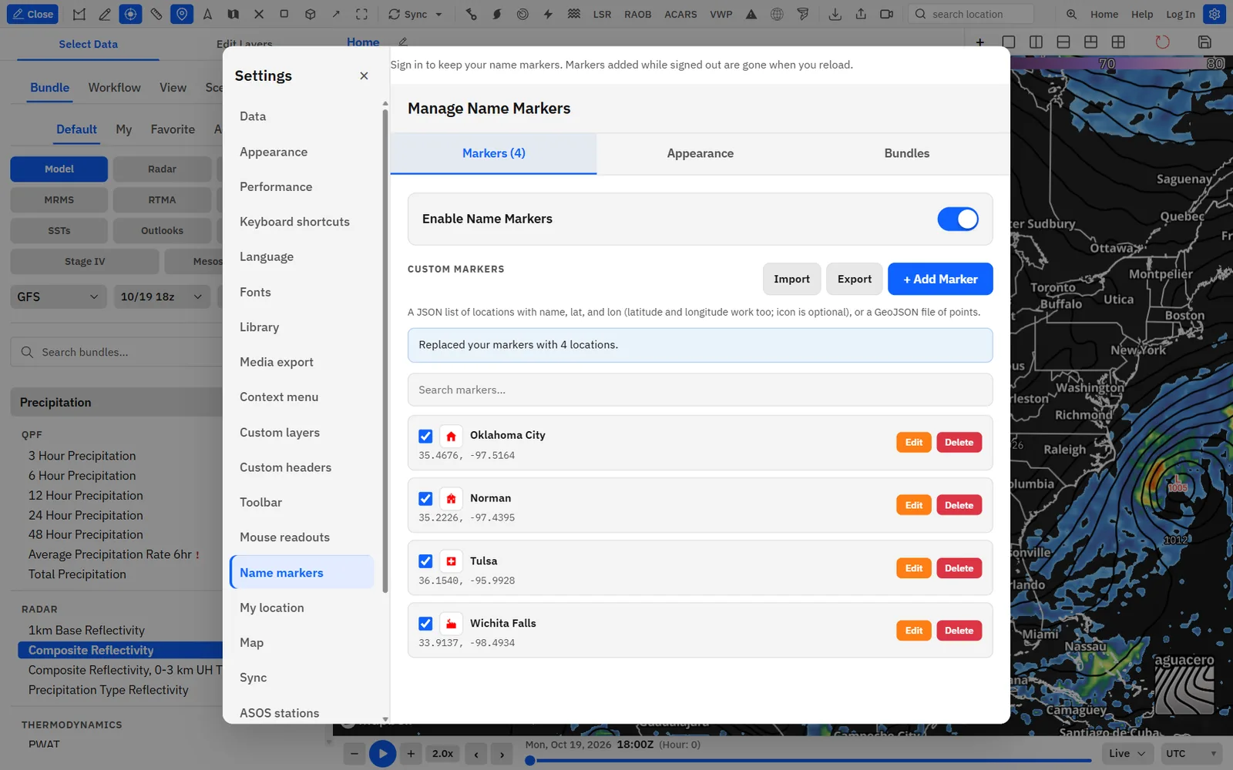Open the Sync dropdown arrow
The height and width of the screenshot is (770, 1233).
coord(439,14)
